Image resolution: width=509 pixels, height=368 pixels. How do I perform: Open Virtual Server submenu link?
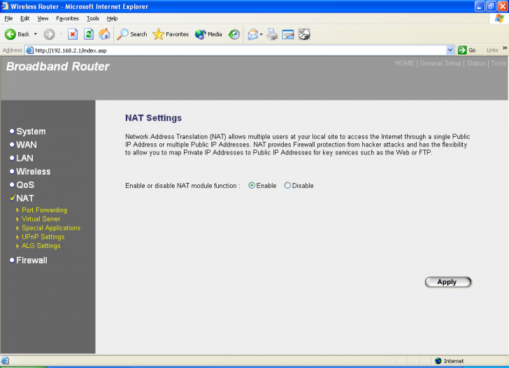click(x=41, y=219)
